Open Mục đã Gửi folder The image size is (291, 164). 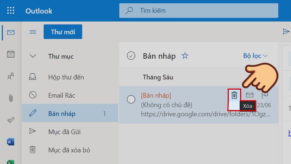click(70, 132)
